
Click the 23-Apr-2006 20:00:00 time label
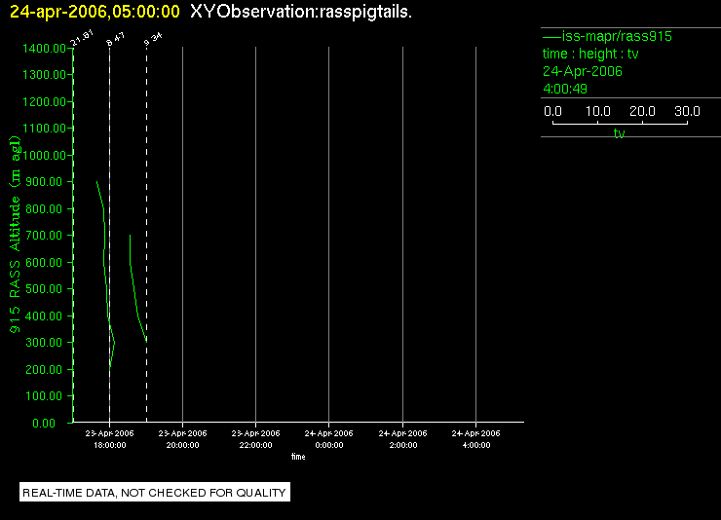(182, 439)
